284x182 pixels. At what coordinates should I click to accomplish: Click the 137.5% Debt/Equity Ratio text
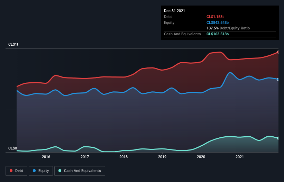(228, 28)
